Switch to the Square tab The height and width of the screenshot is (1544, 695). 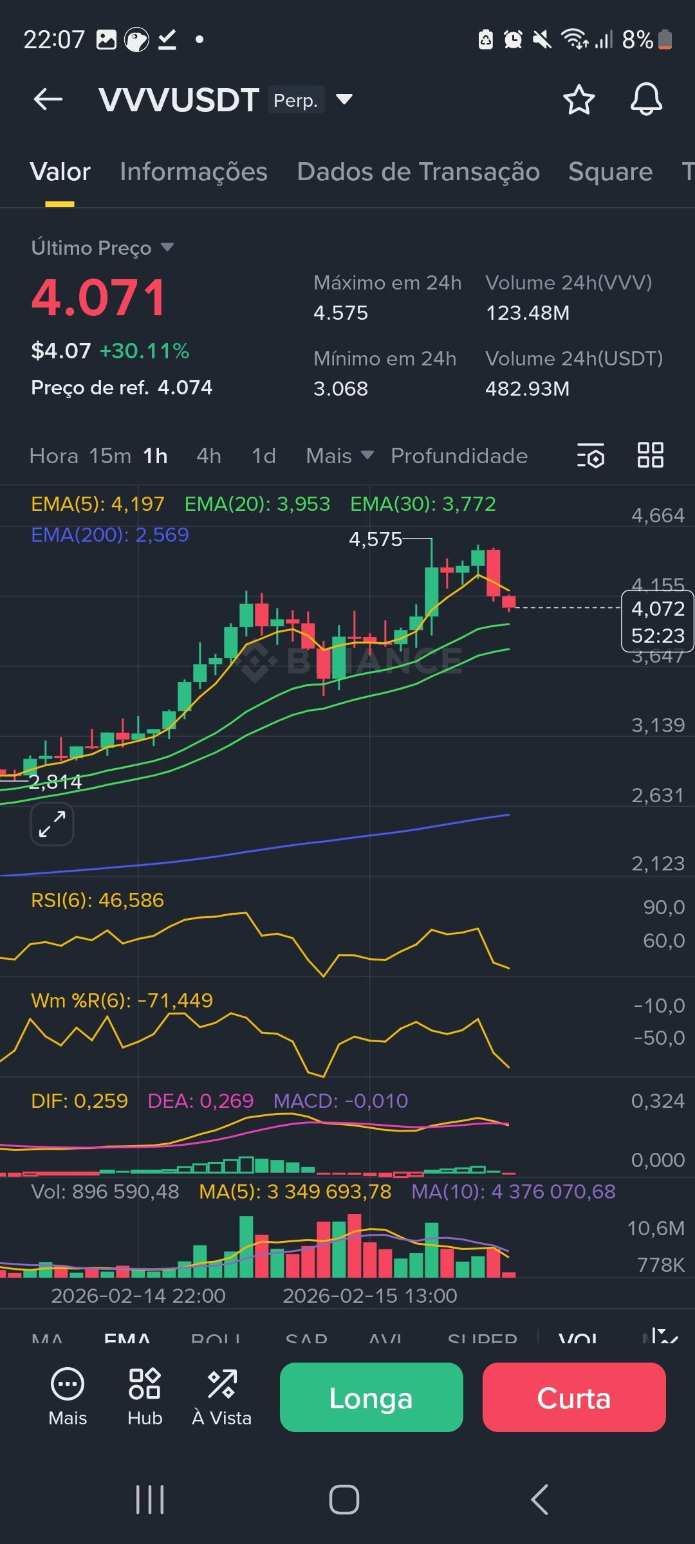[611, 172]
